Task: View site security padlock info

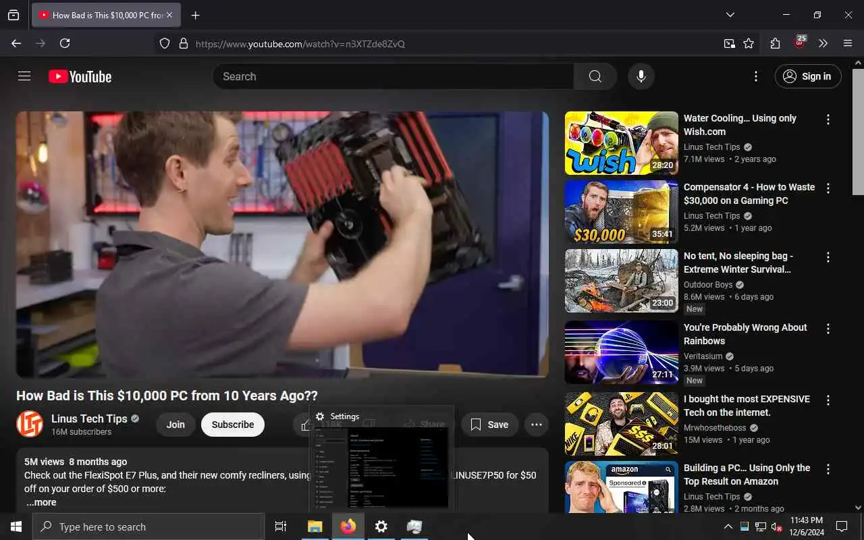Action: pyautogui.click(x=183, y=44)
